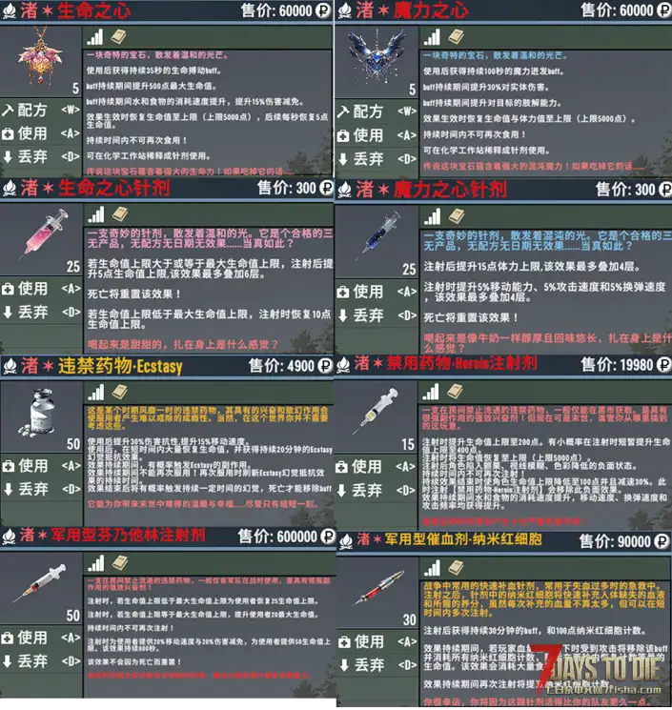Screen dimensions: 672x710
Task: Click book icon in Heroin注射剂 panel
Action: [x=455, y=391]
